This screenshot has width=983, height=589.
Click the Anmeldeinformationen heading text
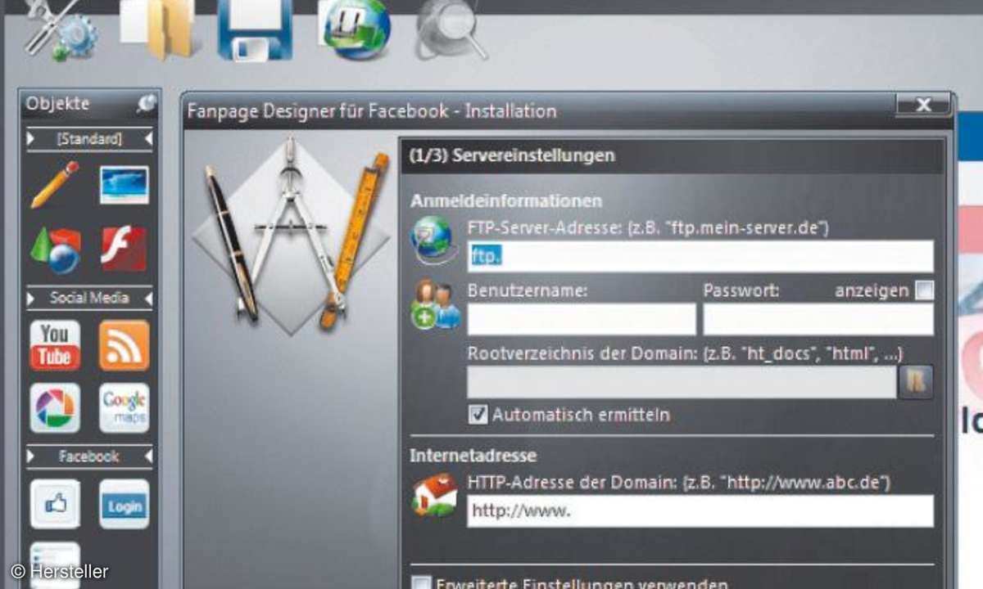click(x=505, y=200)
